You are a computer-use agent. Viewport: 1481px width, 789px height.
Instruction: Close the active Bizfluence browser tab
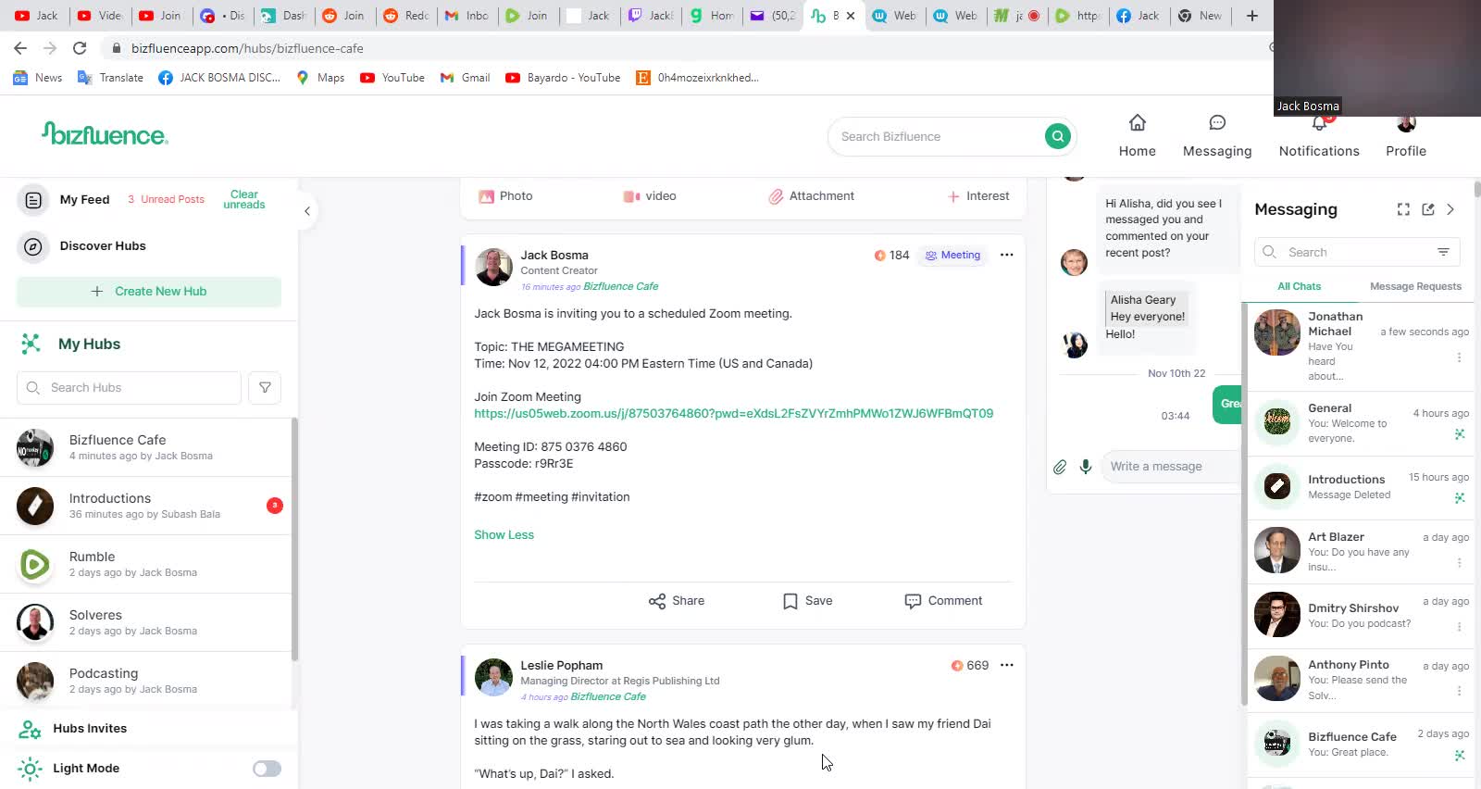tap(851, 16)
